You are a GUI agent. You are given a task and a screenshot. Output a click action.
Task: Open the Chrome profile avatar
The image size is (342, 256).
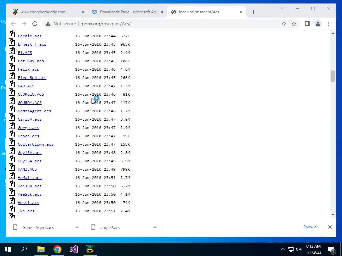coord(318,24)
